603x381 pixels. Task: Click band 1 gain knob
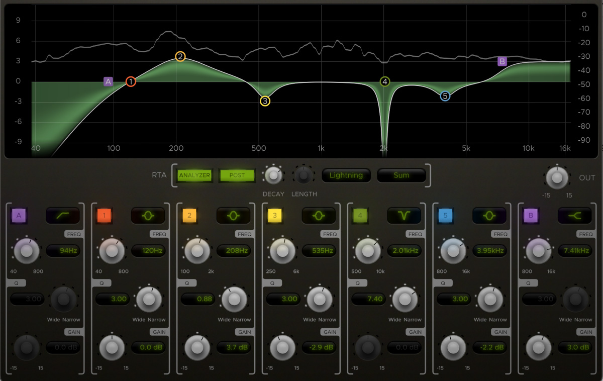pyautogui.click(x=112, y=347)
